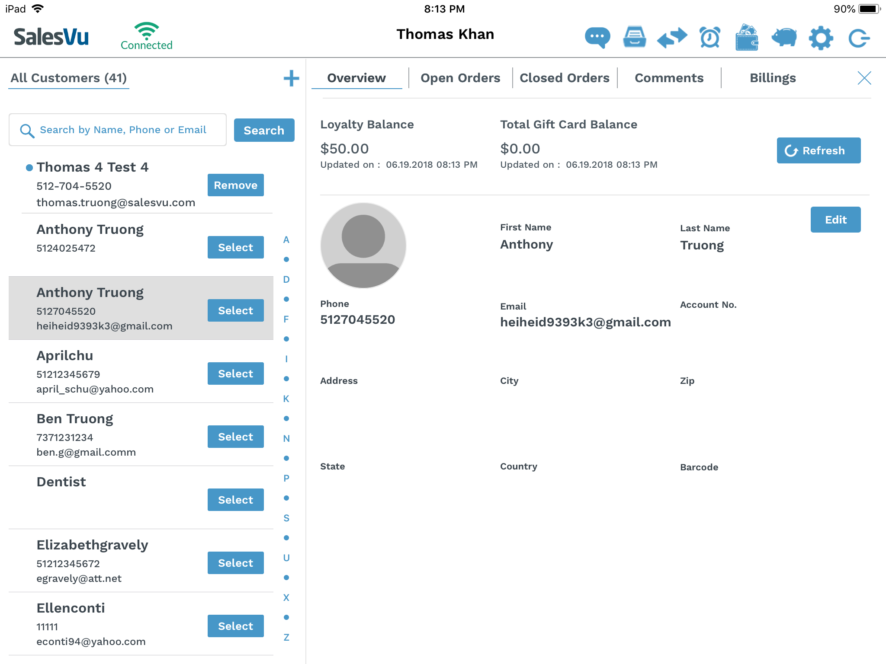Edit Anthony Truong's customer profile

click(x=835, y=220)
